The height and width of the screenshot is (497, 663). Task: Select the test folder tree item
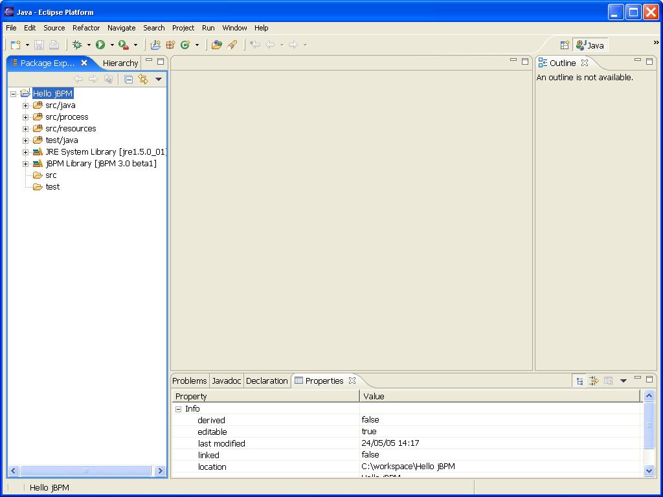[52, 187]
